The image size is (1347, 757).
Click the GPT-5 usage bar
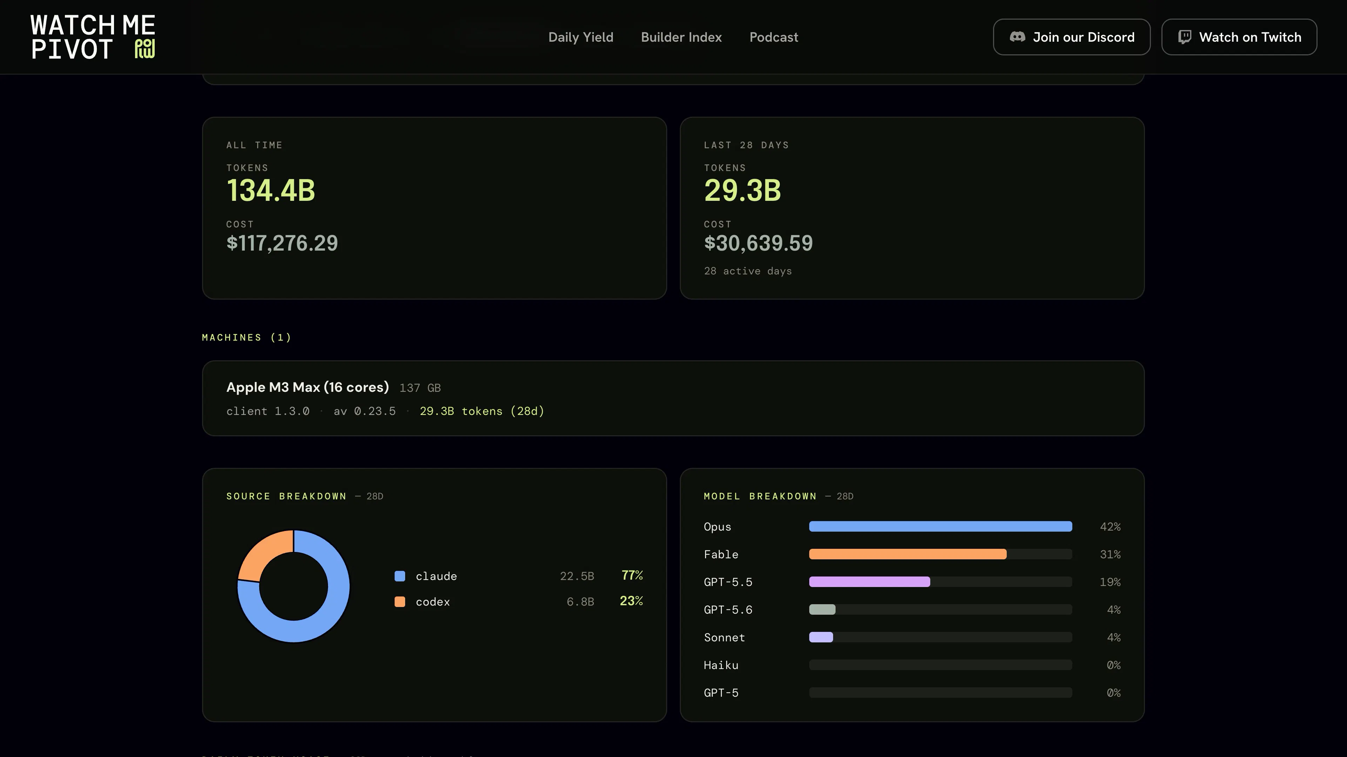[940, 692]
